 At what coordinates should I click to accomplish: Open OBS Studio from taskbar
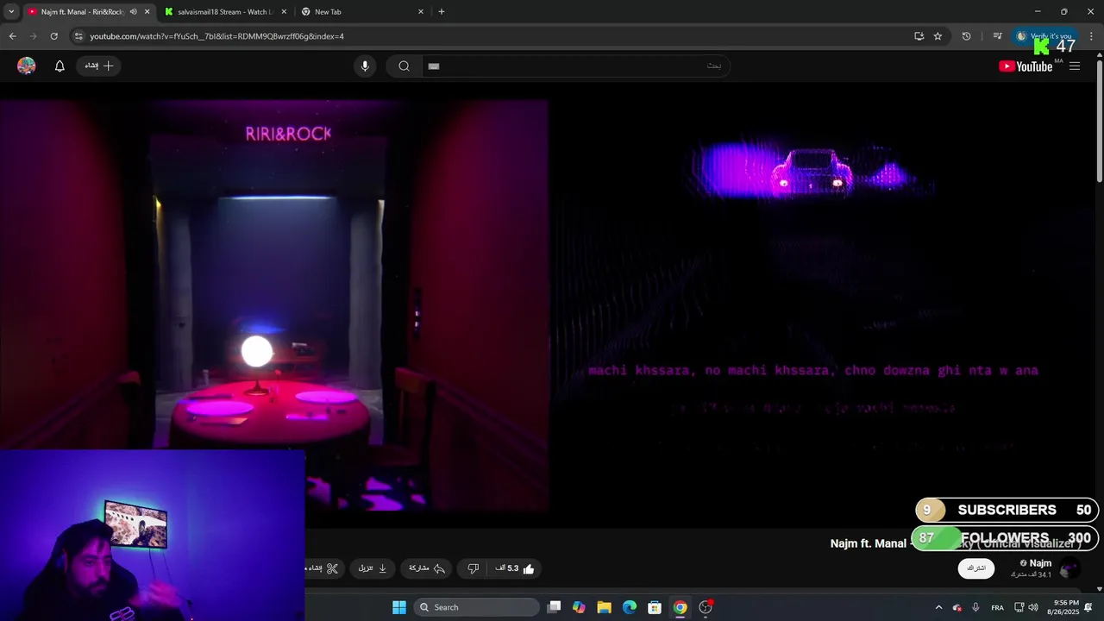[x=706, y=607]
